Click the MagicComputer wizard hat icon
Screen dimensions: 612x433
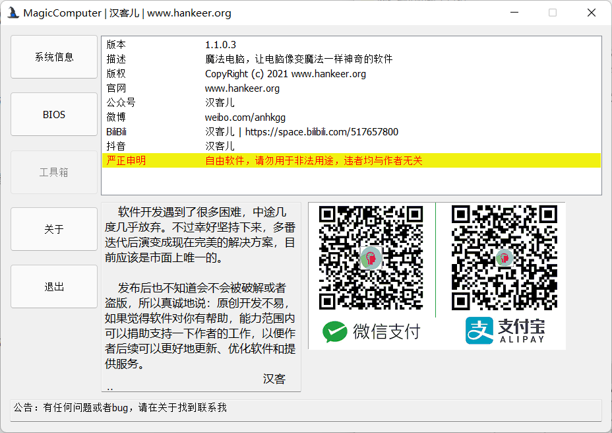[13, 13]
